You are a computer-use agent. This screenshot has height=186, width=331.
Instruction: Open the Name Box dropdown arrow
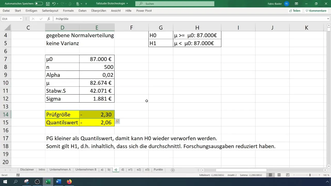pos(21,19)
